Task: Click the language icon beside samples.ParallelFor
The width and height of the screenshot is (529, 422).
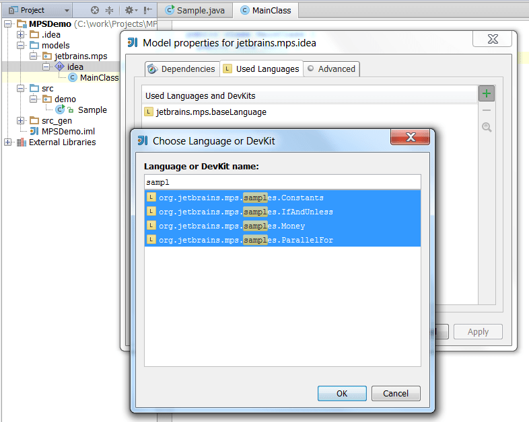Action: click(x=151, y=239)
